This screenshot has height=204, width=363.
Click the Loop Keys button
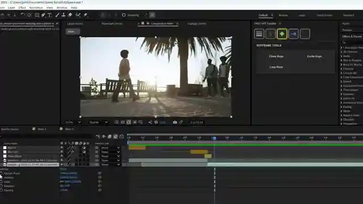click(276, 67)
